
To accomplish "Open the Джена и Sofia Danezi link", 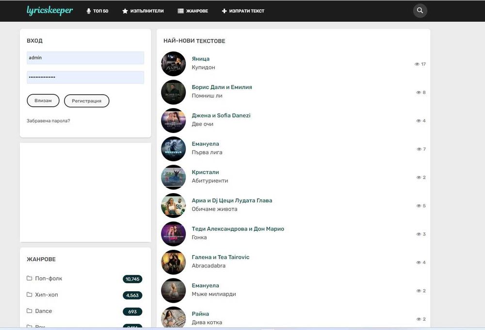I will [221, 115].
